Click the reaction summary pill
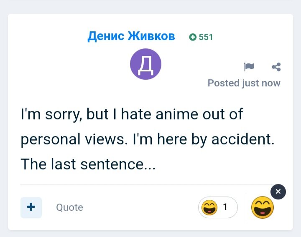 pos(218,207)
